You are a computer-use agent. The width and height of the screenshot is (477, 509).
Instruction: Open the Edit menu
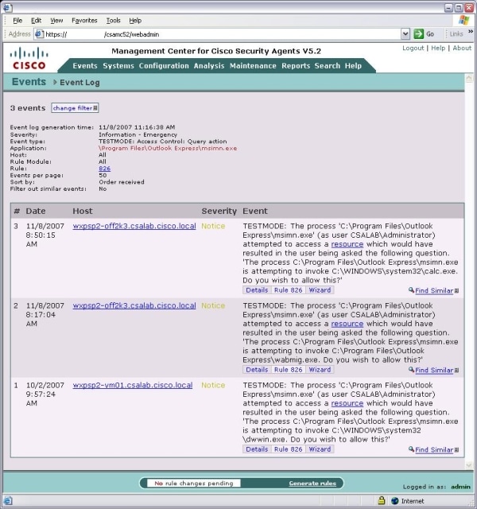tap(36, 21)
